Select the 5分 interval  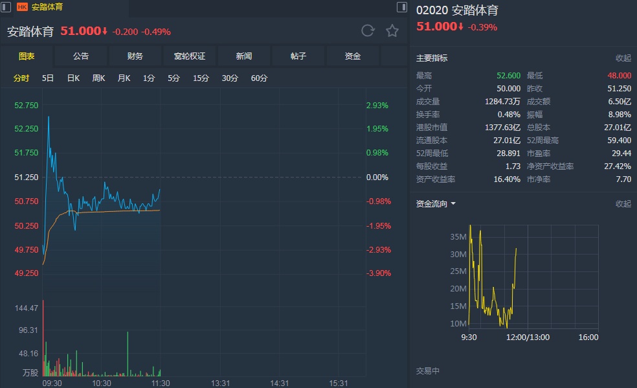(x=174, y=78)
